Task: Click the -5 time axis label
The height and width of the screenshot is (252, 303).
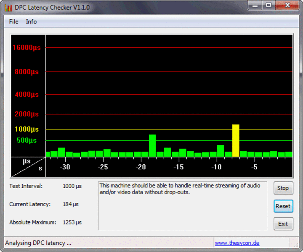Action: pos(254,167)
